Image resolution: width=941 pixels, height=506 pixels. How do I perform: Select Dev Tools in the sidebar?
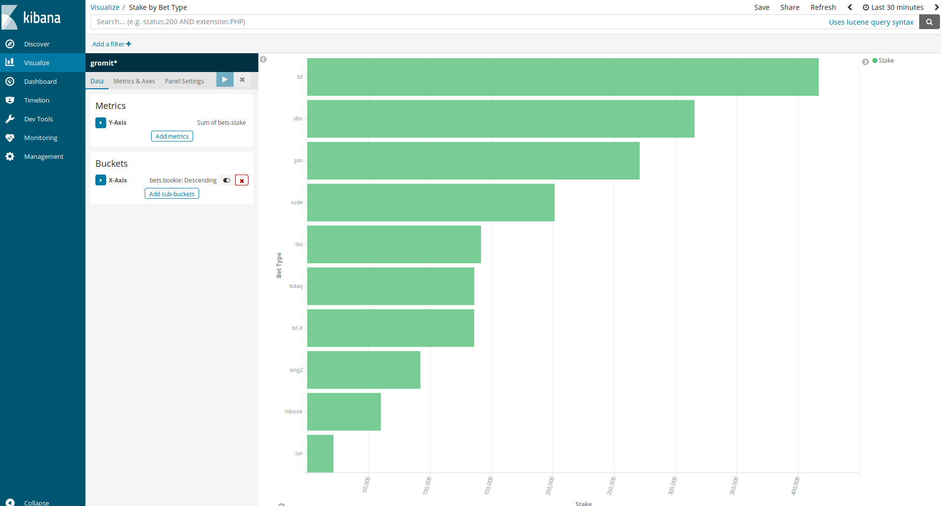[x=39, y=119]
